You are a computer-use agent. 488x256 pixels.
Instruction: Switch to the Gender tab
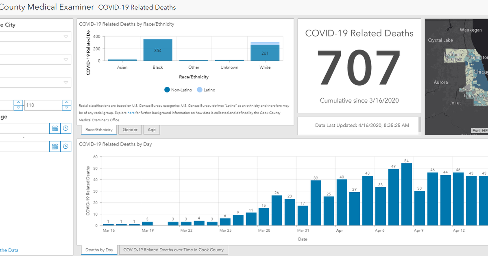(130, 129)
